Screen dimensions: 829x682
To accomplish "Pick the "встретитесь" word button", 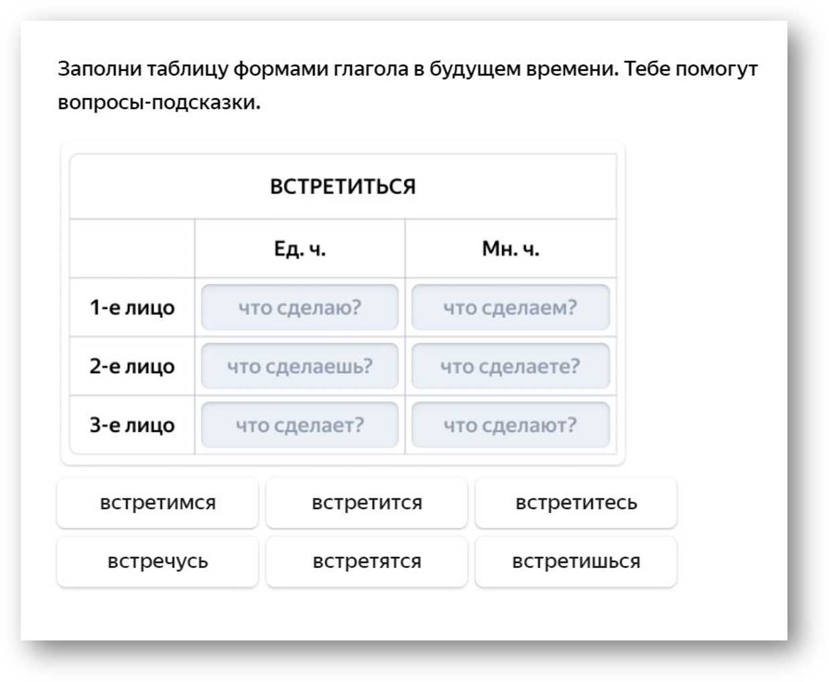I will pyautogui.click(x=576, y=502).
